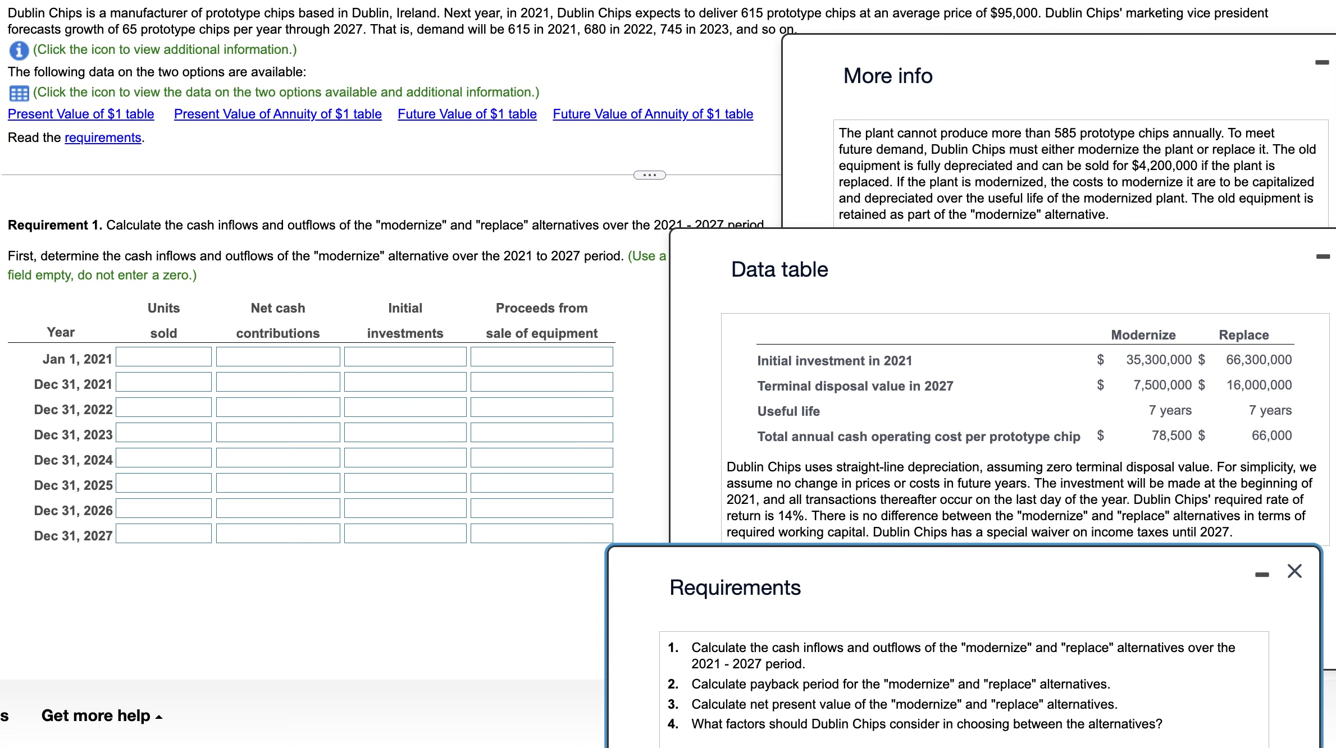Minimize the Data table popup

(1323, 256)
